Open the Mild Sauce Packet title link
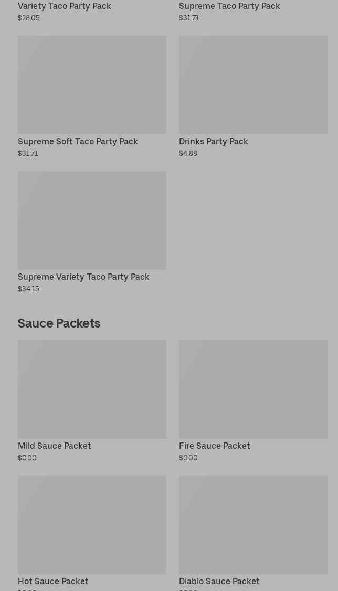 coord(55,446)
